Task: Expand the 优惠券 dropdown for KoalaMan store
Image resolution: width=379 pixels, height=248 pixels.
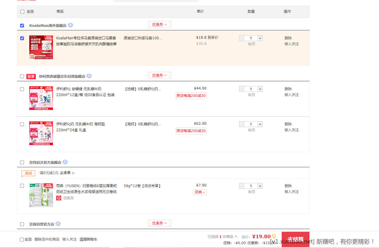Action: pyautogui.click(x=159, y=25)
